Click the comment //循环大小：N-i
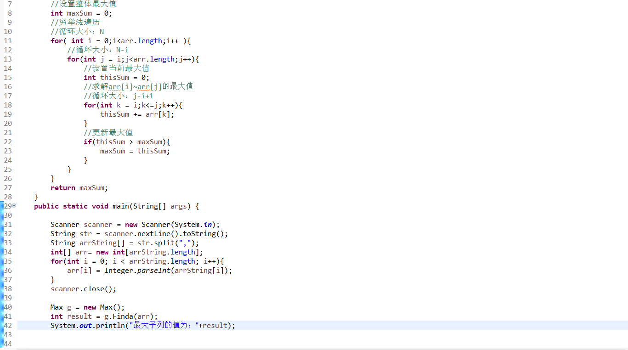This screenshot has height=350, width=628. coord(98,50)
